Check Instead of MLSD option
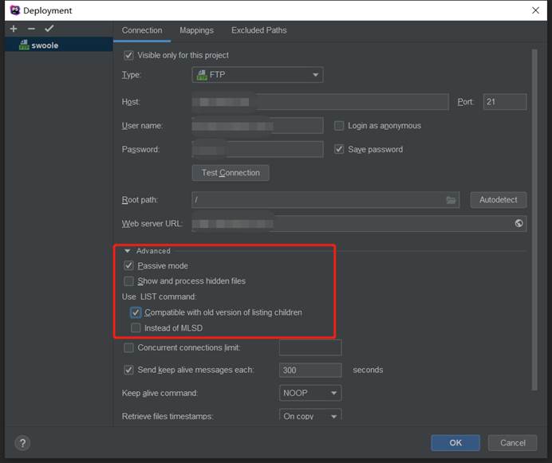The height and width of the screenshot is (463, 552). click(x=136, y=328)
